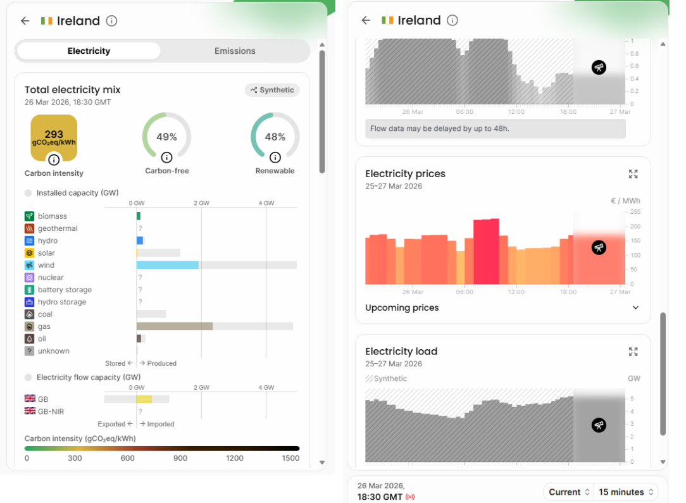Click the '€ / MWh' unit label
686x503 pixels.
coord(625,201)
